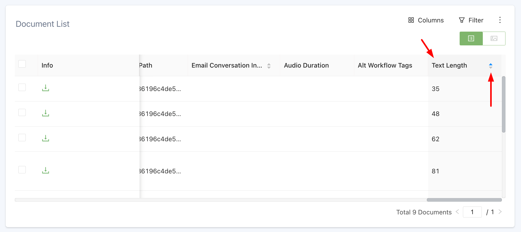Download the document with text length 81
Image resolution: width=521 pixels, height=232 pixels.
[45, 171]
